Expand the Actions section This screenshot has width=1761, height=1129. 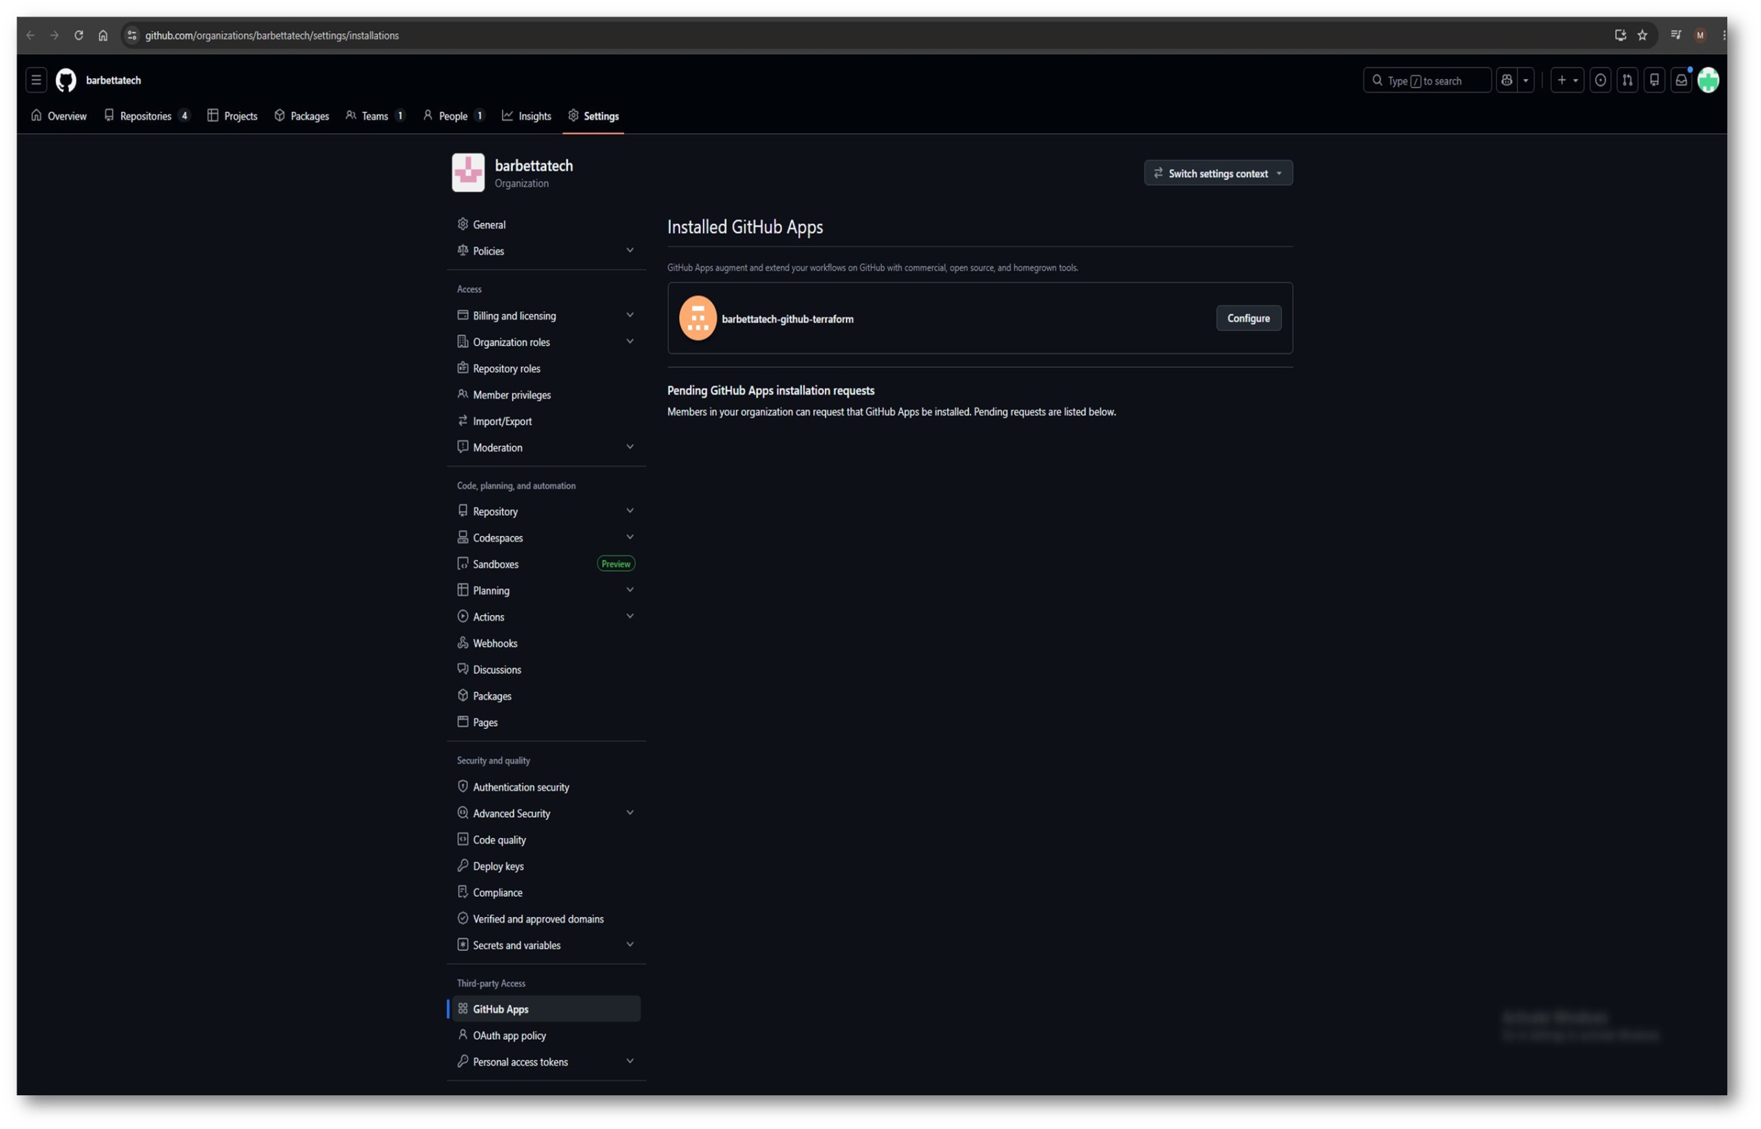pos(547,616)
